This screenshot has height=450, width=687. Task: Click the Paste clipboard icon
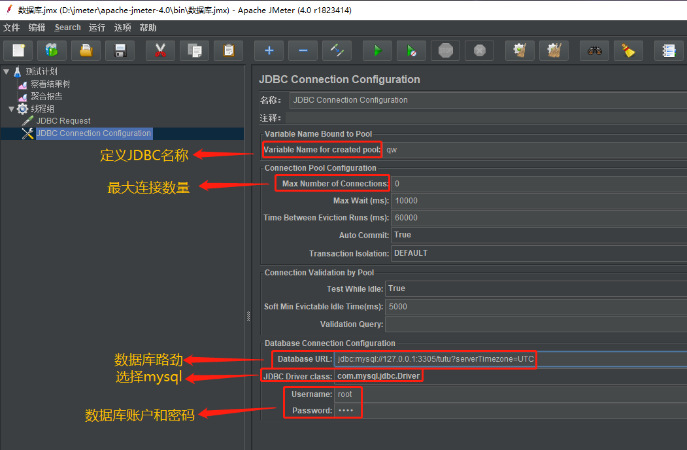pos(228,50)
